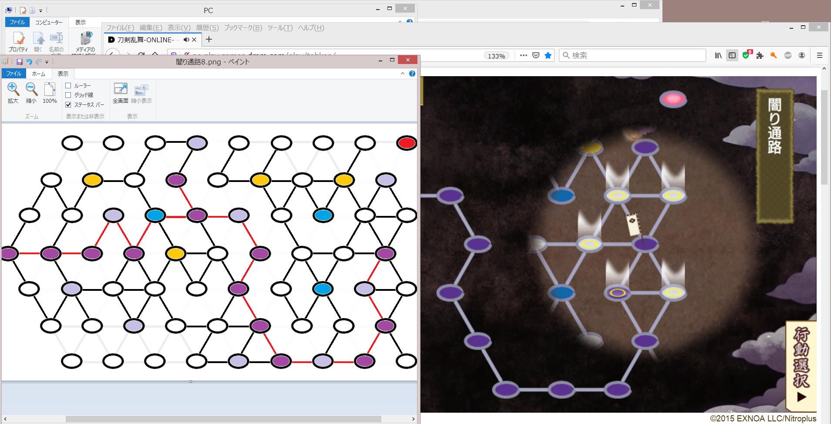Screen dimensions: 831x424
Task: Uncheck the Status bar (ステータス バー) checkbox
Action: (x=68, y=104)
